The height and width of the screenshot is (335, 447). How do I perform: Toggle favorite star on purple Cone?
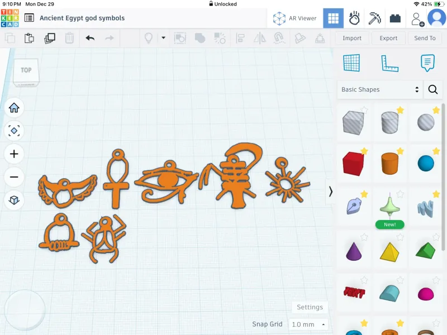(364, 237)
